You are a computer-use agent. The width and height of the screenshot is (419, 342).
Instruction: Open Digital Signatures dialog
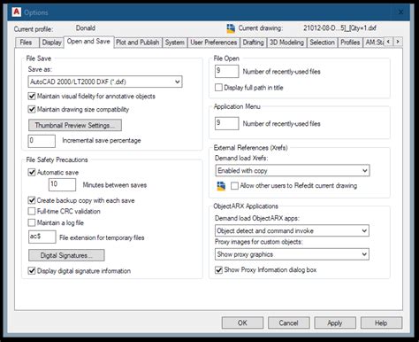point(66,255)
